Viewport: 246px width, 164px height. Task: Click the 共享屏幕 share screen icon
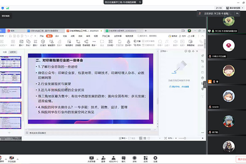click(92, 157)
